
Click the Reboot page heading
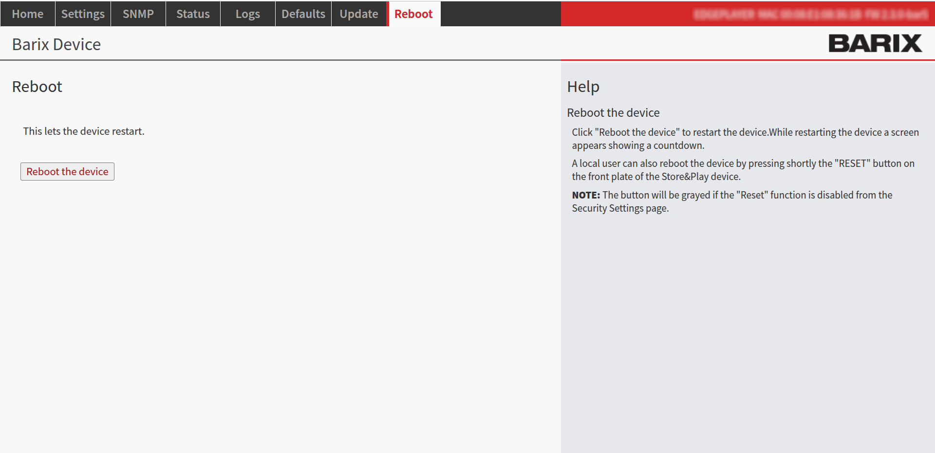(x=37, y=86)
